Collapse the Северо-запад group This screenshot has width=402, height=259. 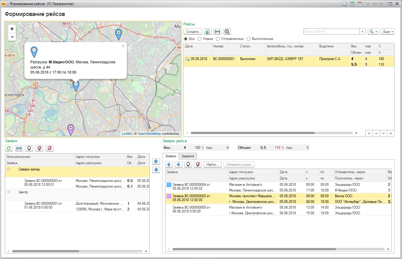click(x=8, y=169)
